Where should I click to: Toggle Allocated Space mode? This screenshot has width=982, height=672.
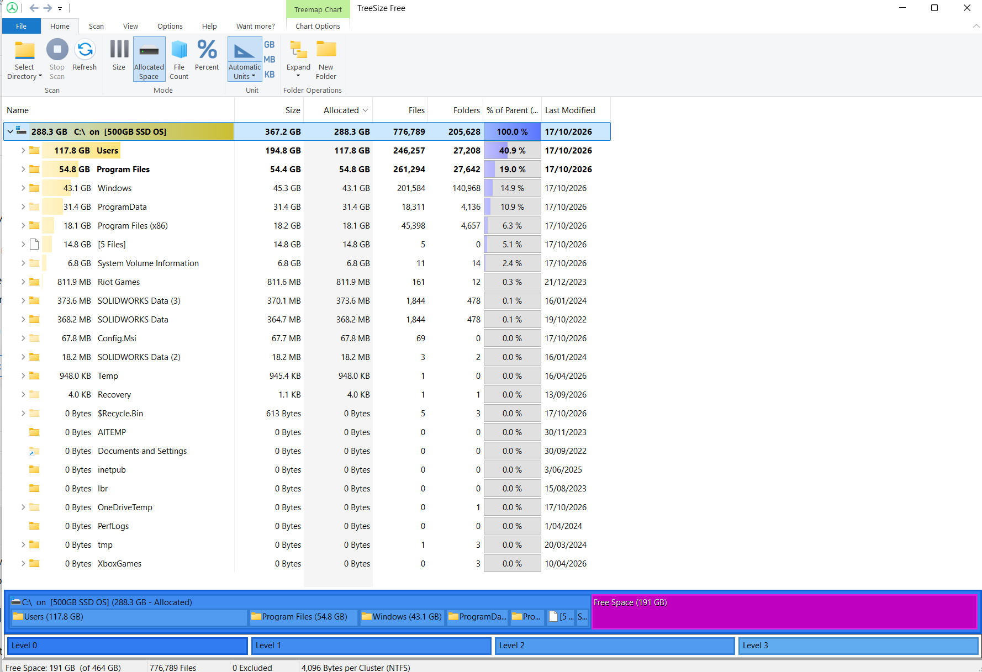click(149, 59)
